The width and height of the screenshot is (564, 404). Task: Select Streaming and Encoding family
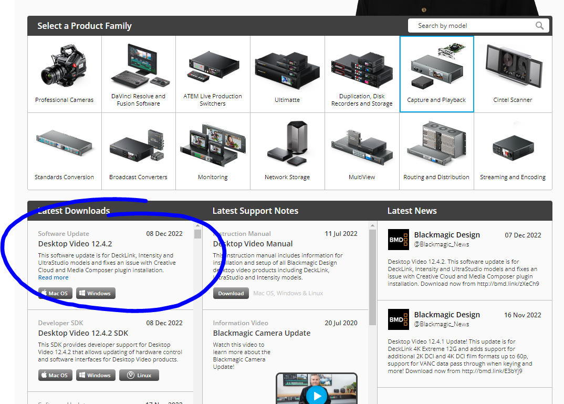pyautogui.click(x=513, y=151)
